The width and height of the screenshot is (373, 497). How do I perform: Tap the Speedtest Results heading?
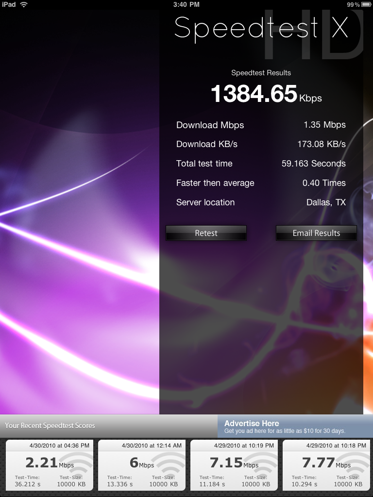pos(261,73)
